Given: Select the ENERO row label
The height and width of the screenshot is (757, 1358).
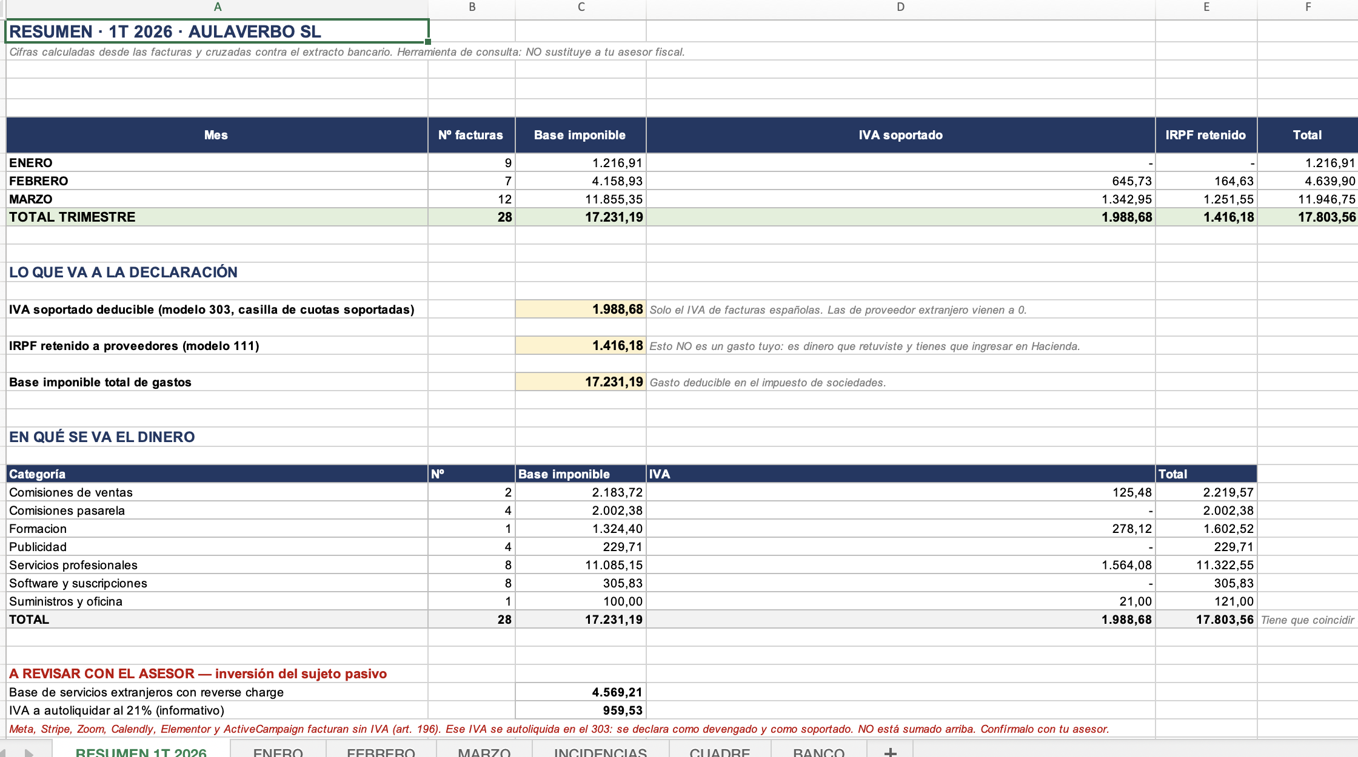Looking at the screenshot, I should click(217, 163).
